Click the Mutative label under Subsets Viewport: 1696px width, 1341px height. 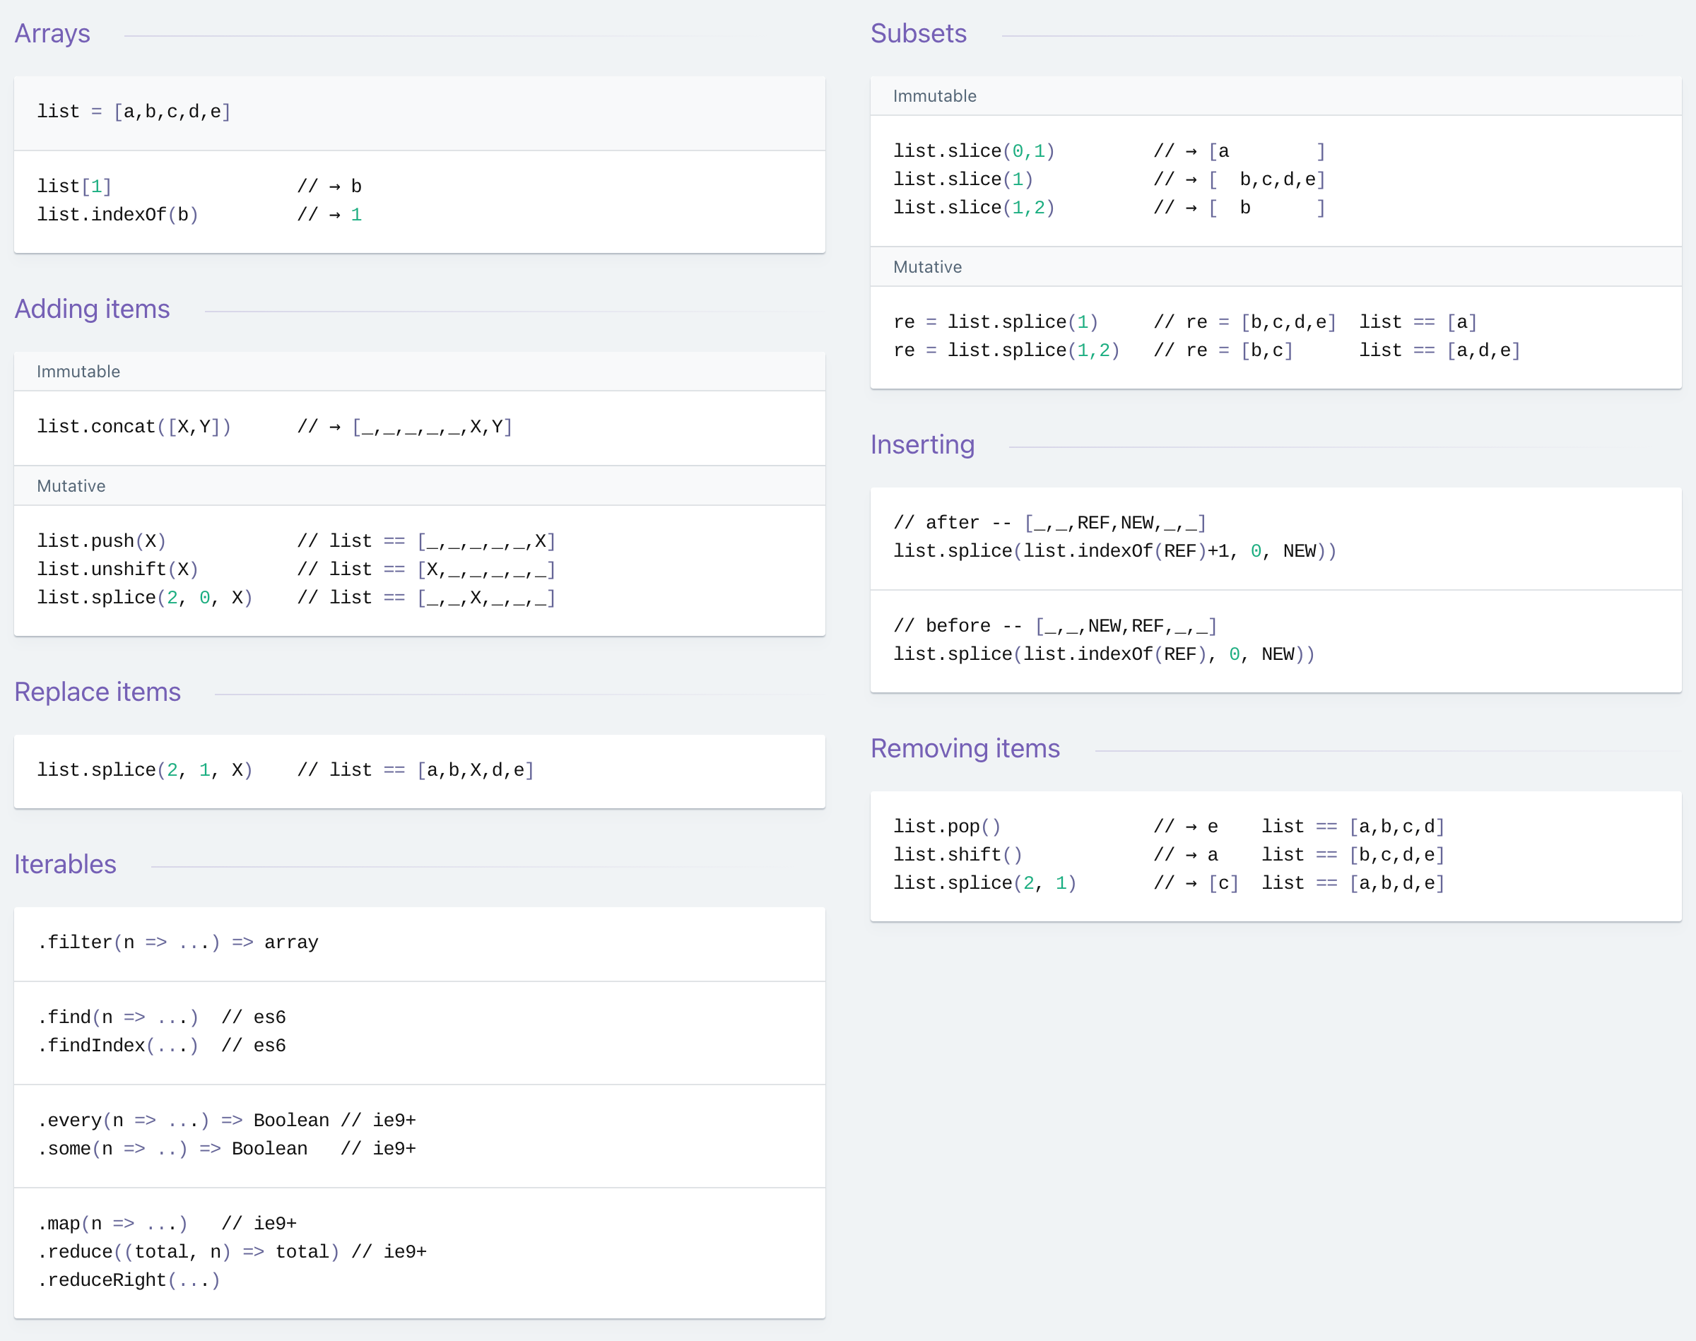pos(927,267)
